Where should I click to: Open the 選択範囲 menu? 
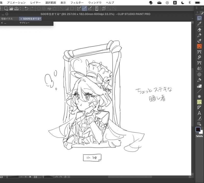click(50, 3)
